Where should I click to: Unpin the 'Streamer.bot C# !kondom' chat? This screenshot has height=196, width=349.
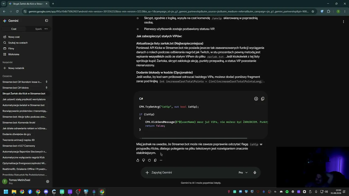pyautogui.click(x=47, y=82)
